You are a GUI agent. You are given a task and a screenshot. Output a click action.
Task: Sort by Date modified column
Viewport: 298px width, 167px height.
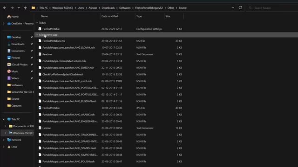point(110,16)
